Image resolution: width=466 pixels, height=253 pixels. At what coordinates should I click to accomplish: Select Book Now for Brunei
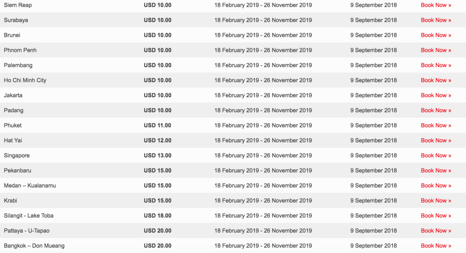(436, 35)
